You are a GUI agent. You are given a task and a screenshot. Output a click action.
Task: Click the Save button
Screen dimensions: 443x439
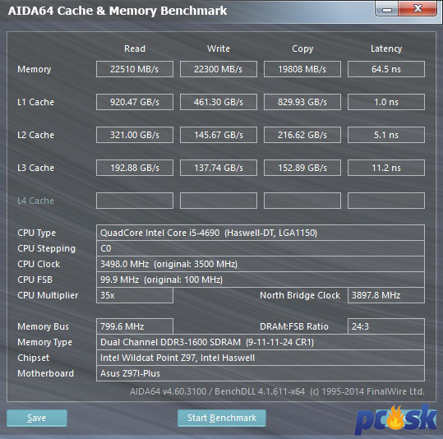(x=37, y=418)
